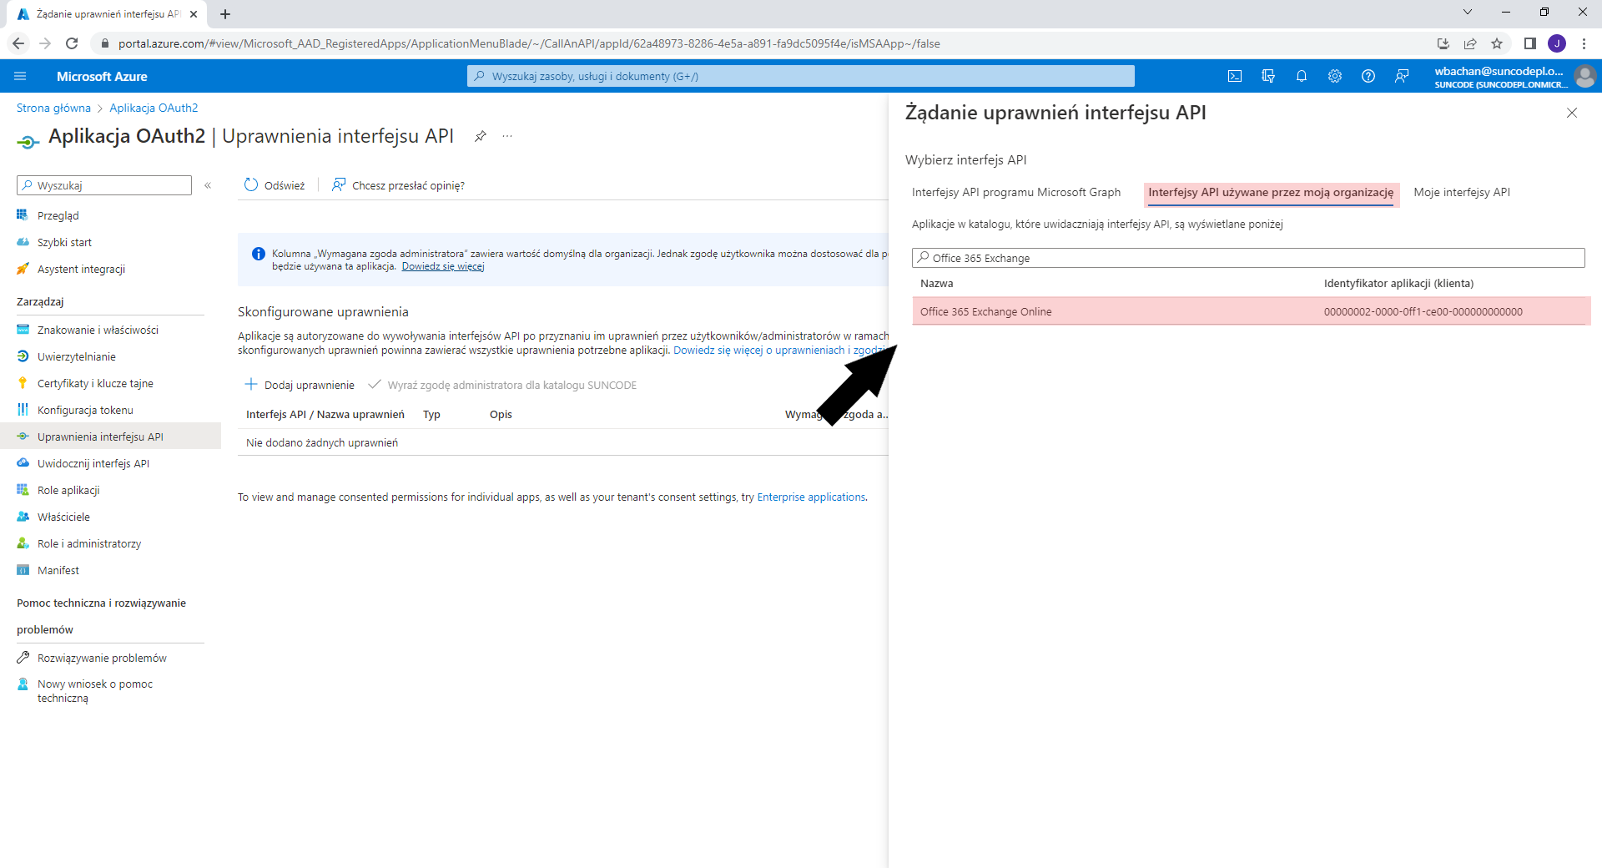Open the browser share icon
Viewport: 1602px width, 868px height.
pos(1470,43)
